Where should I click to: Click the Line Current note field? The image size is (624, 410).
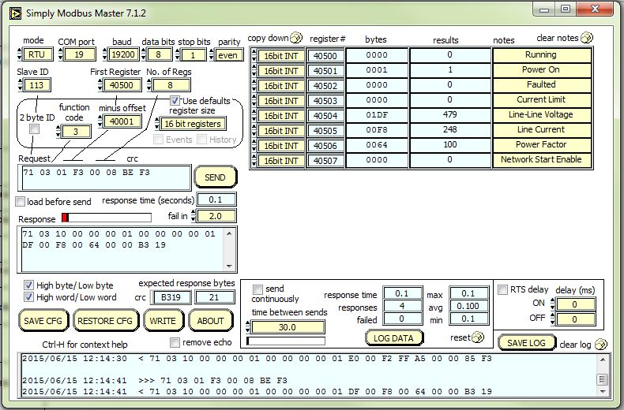point(541,129)
